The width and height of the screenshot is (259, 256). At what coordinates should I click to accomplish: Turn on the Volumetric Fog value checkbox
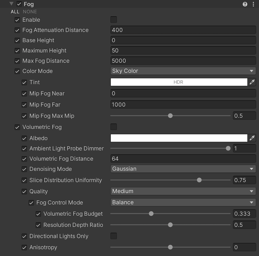click(x=114, y=127)
